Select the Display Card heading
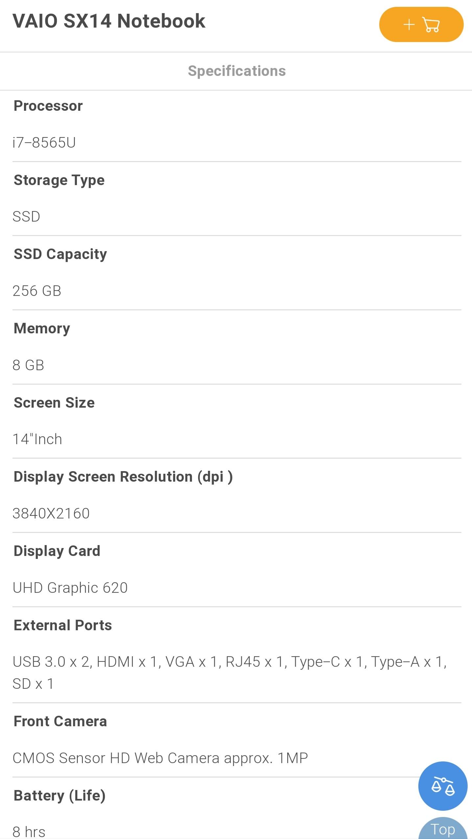The image size is (472, 839). pyautogui.click(x=57, y=551)
